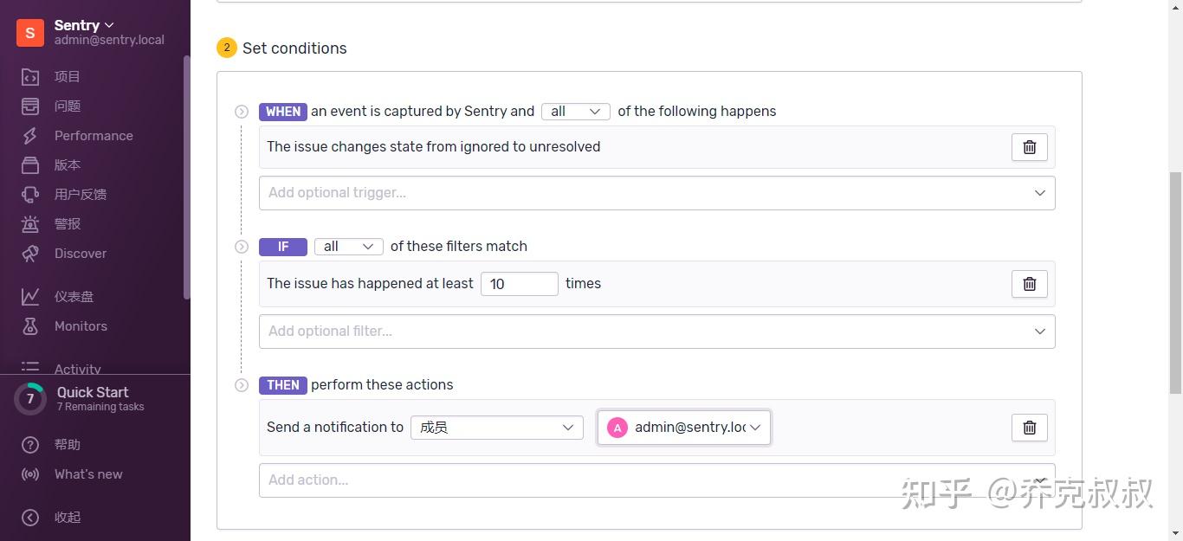Click the Sentry organization logo avatar

point(30,33)
